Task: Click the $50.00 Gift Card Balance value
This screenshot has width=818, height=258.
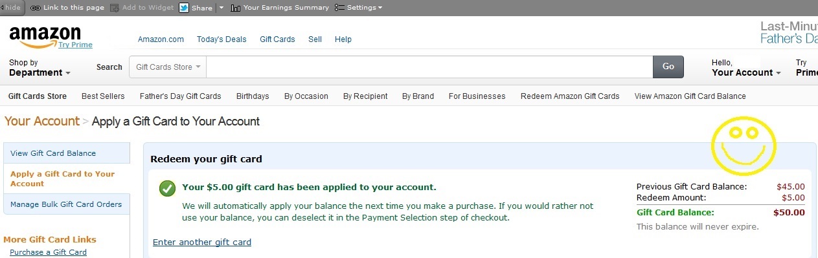Action: coord(789,212)
